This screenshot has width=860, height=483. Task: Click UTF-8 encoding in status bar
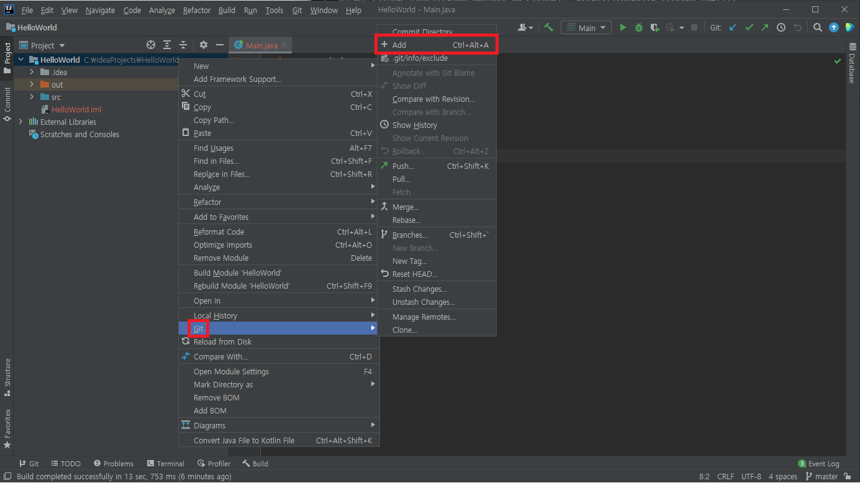(x=751, y=476)
